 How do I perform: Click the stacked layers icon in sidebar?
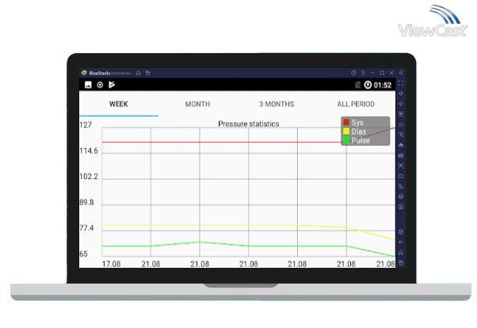(401, 196)
